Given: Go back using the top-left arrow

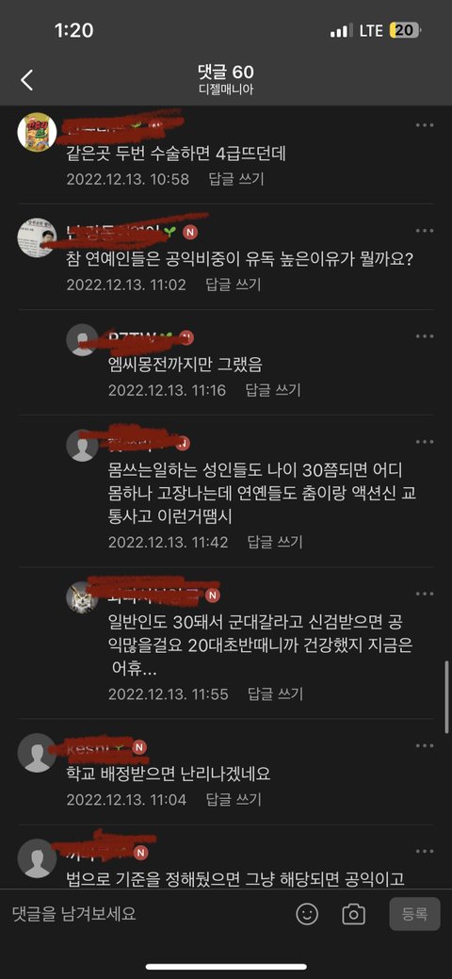Looking at the screenshot, I should (x=26, y=80).
